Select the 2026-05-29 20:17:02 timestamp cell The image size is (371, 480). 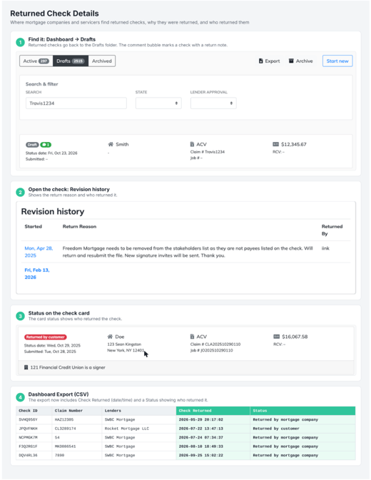point(213,419)
